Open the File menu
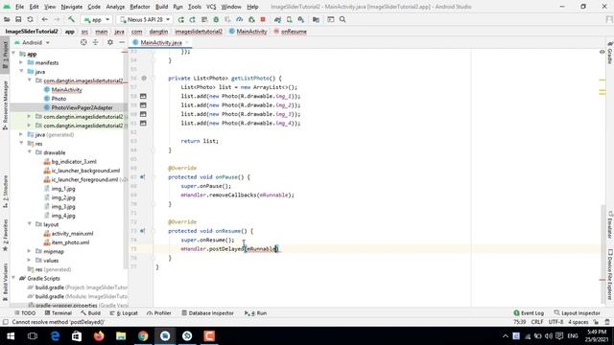The width and height of the screenshot is (614, 345). [x=19, y=7]
